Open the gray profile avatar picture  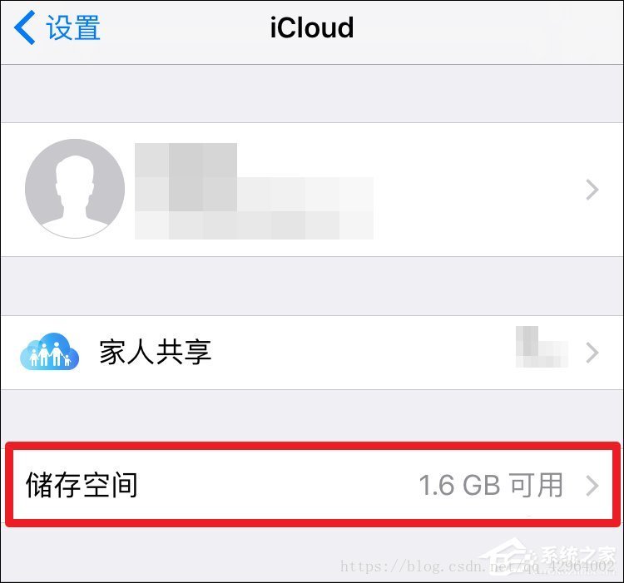[75, 189]
